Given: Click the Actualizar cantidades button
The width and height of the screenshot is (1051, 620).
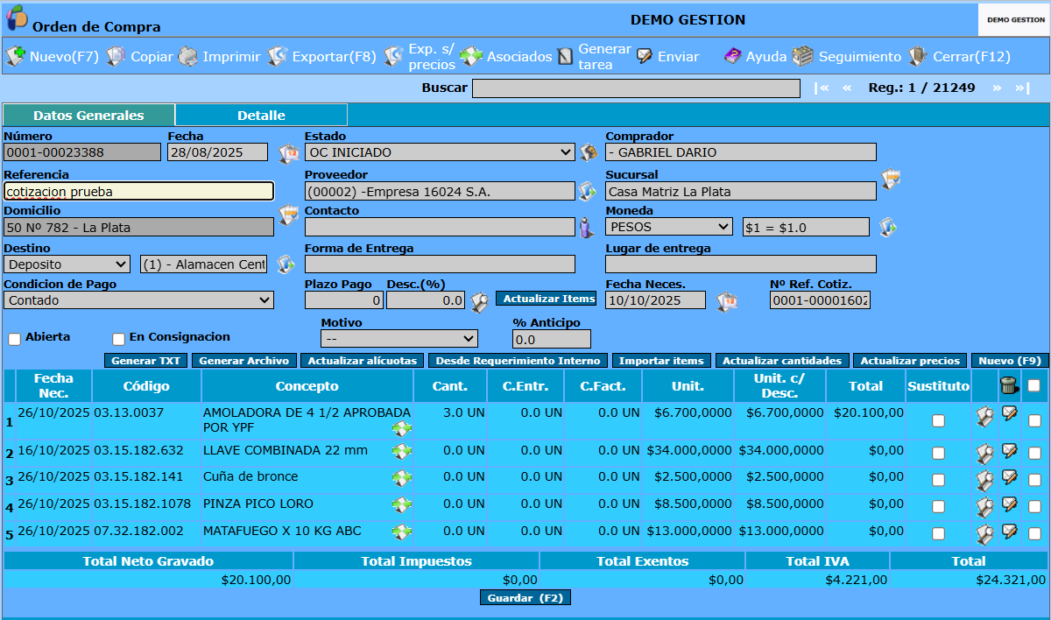Looking at the screenshot, I should tap(782, 361).
